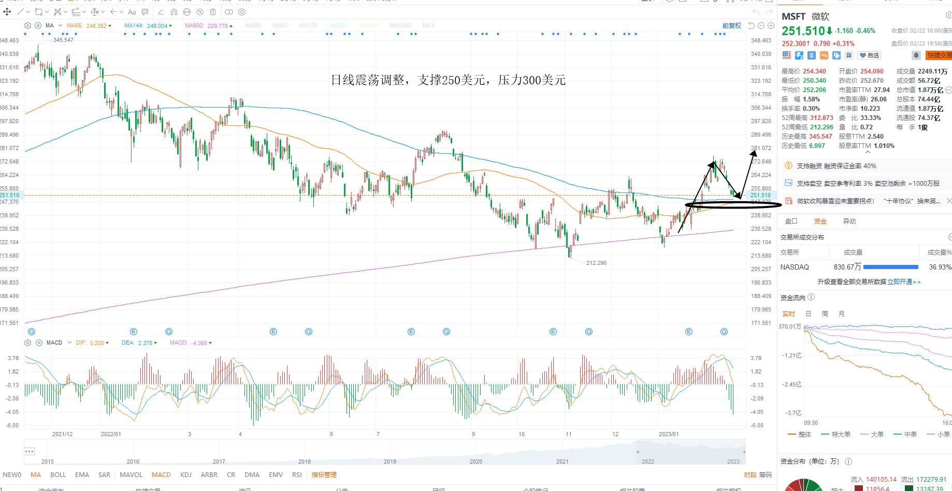Viewport: 952px width, 491px height.
Task: Switch to BOLL indicator tab
Action: (x=58, y=474)
